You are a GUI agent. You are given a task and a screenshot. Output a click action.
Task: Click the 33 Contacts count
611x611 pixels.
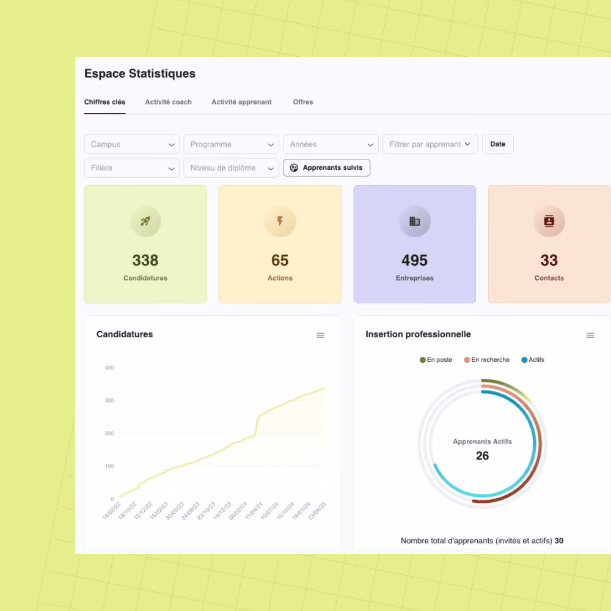(549, 260)
